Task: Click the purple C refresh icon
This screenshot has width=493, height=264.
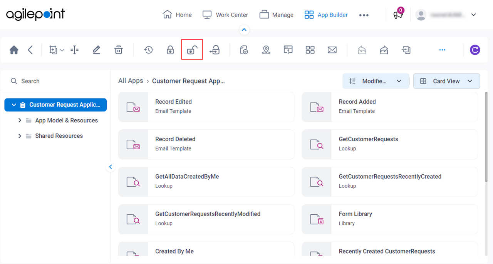Action: point(475,50)
